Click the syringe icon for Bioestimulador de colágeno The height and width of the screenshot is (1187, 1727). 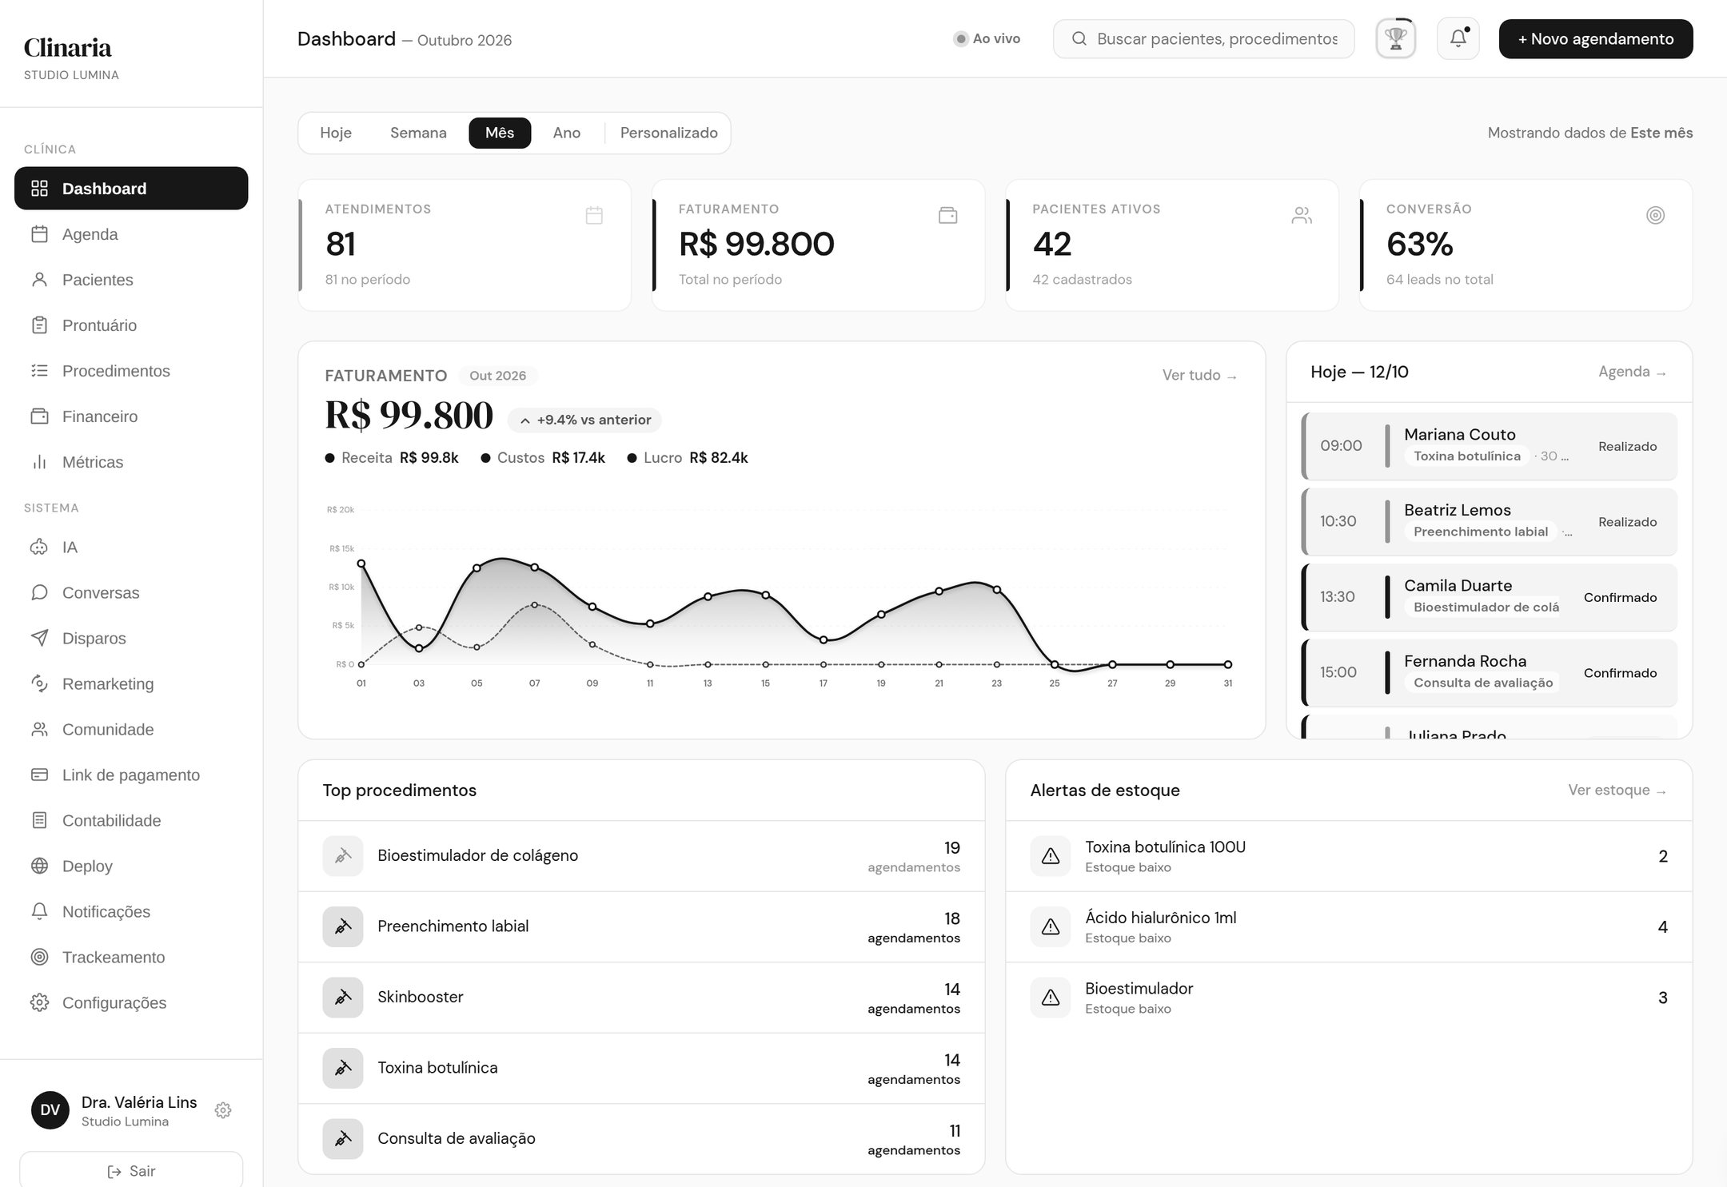tap(343, 856)
